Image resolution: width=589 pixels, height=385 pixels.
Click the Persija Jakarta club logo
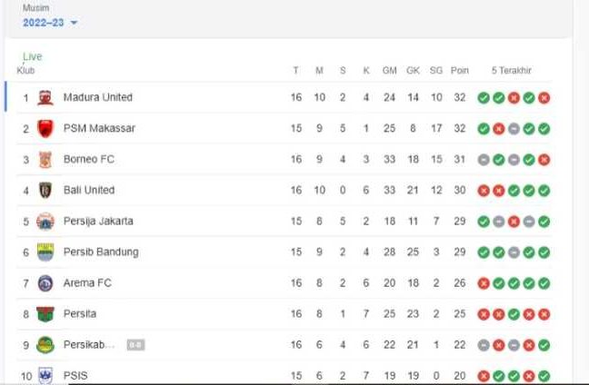(x=45, y=222)
